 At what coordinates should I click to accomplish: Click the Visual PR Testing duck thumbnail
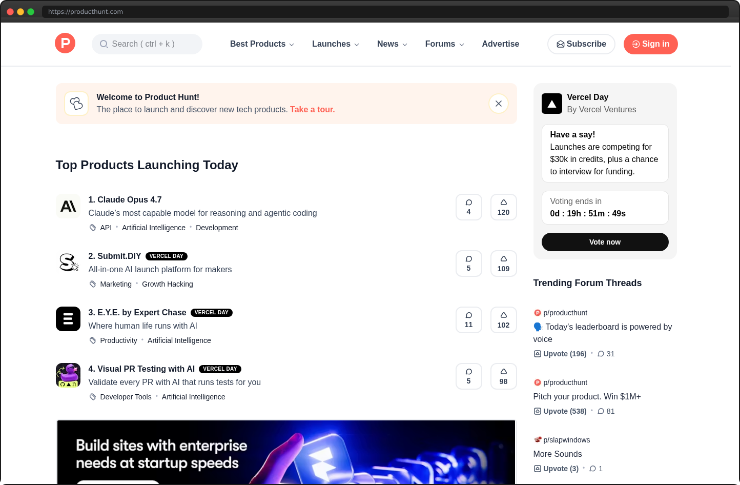coord(68,375)
